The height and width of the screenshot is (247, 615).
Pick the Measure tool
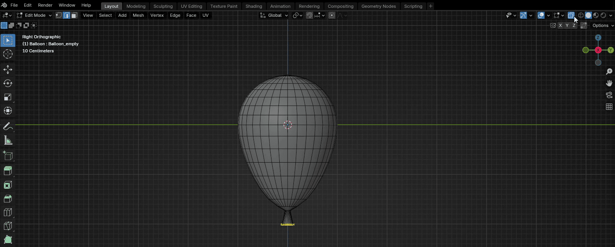8,140
